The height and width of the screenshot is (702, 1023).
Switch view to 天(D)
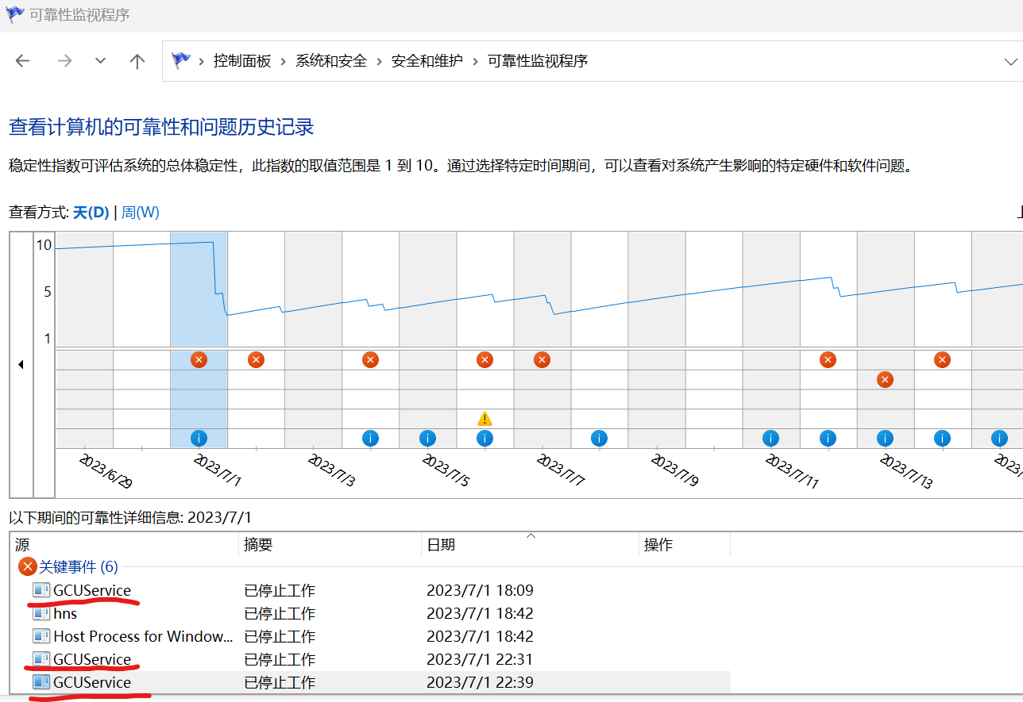click(x=91, y=213)
